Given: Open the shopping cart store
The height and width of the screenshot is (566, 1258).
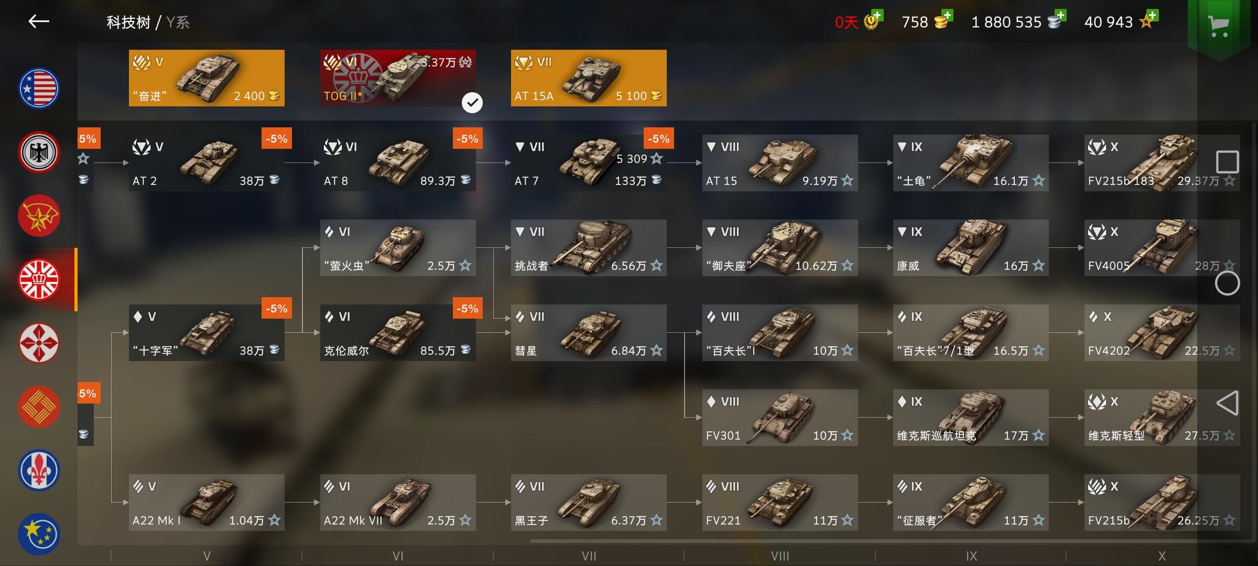Looking at the screenshot, I should click(1218, 26).
